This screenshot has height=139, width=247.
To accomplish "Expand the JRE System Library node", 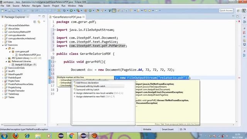I will click(6, 58).
